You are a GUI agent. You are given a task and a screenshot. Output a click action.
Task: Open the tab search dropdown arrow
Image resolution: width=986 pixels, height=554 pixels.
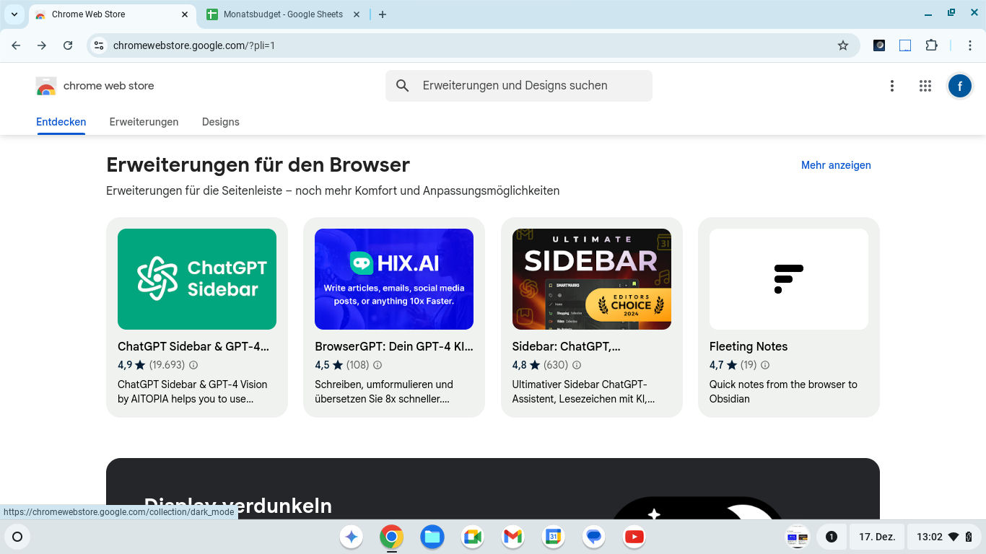[14, 14]
